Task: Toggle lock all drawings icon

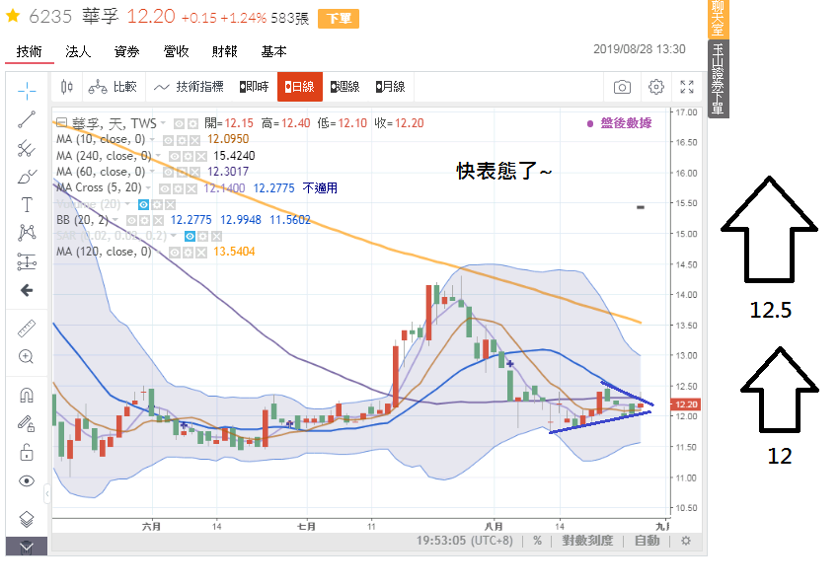Action: point(27,453)
